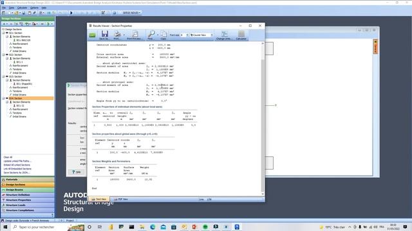Open the Structure Properties navigation panel
Viewport: 412px width, 231px height.
[x=27, y=200]
